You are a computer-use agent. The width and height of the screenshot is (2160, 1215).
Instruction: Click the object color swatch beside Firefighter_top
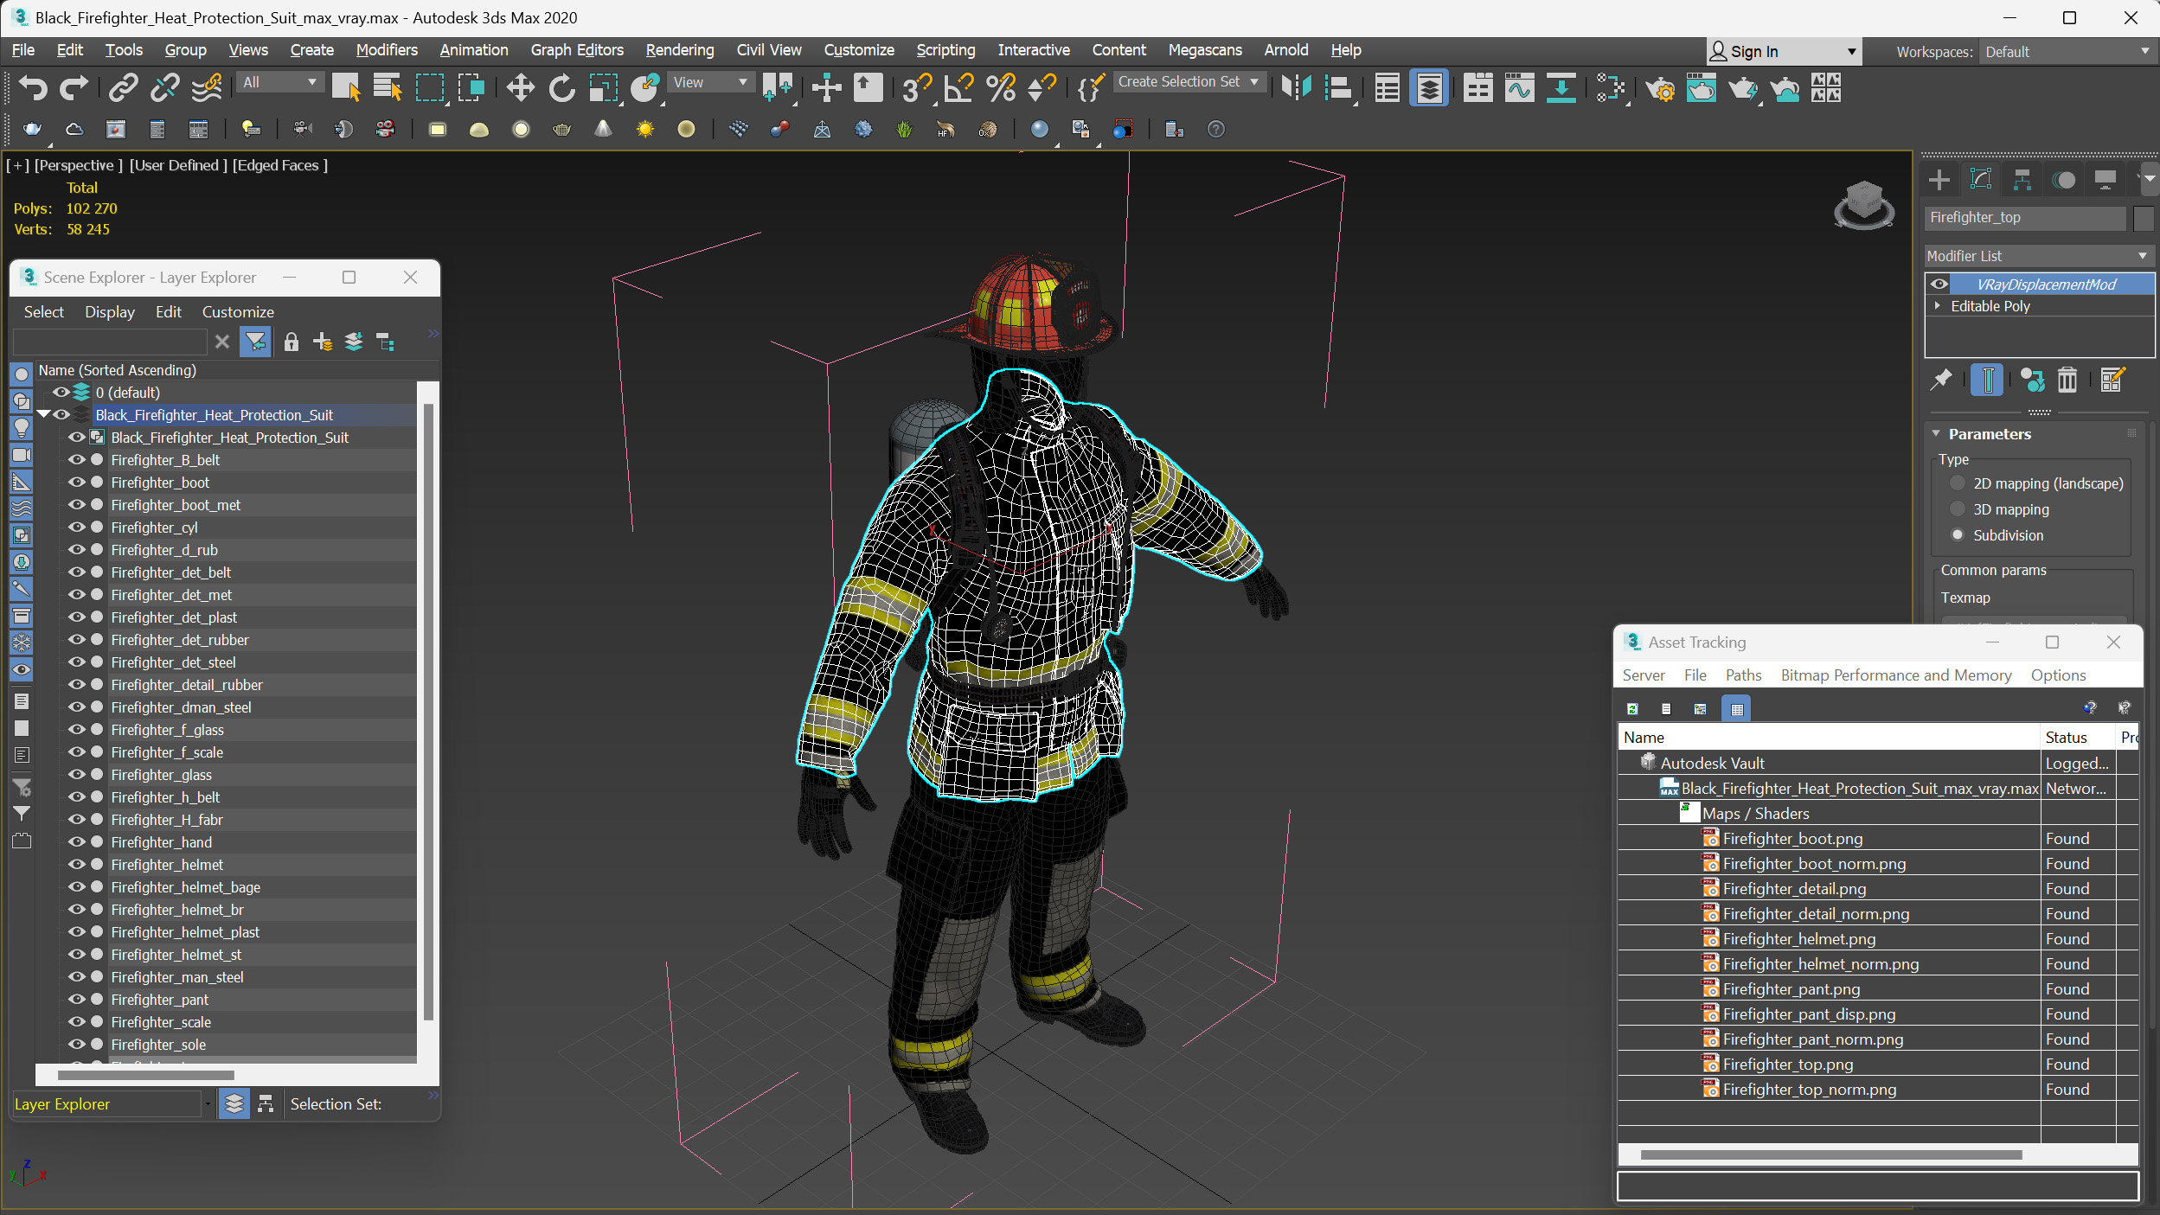pyautogui.click(x=2143, y=218)
